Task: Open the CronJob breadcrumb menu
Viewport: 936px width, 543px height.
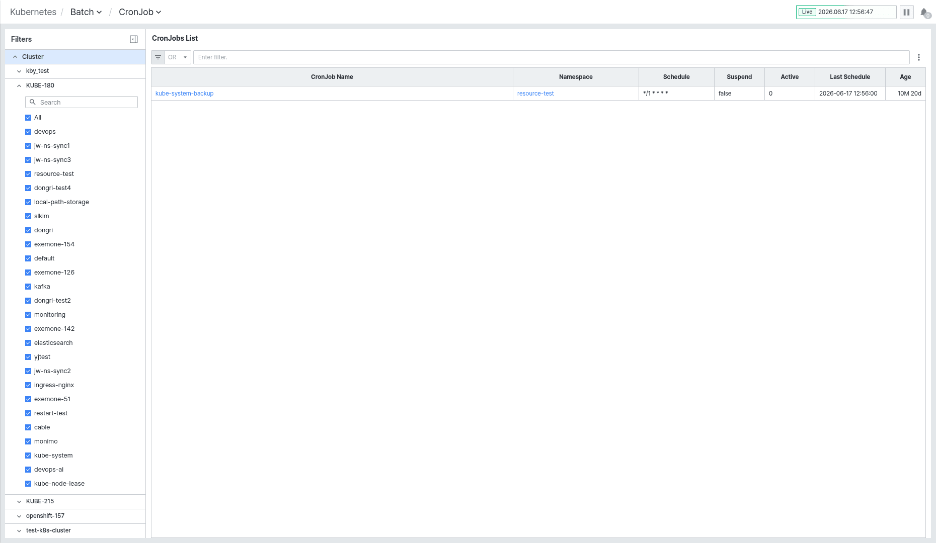Action: pyautogui.click(x=140, y=12)
